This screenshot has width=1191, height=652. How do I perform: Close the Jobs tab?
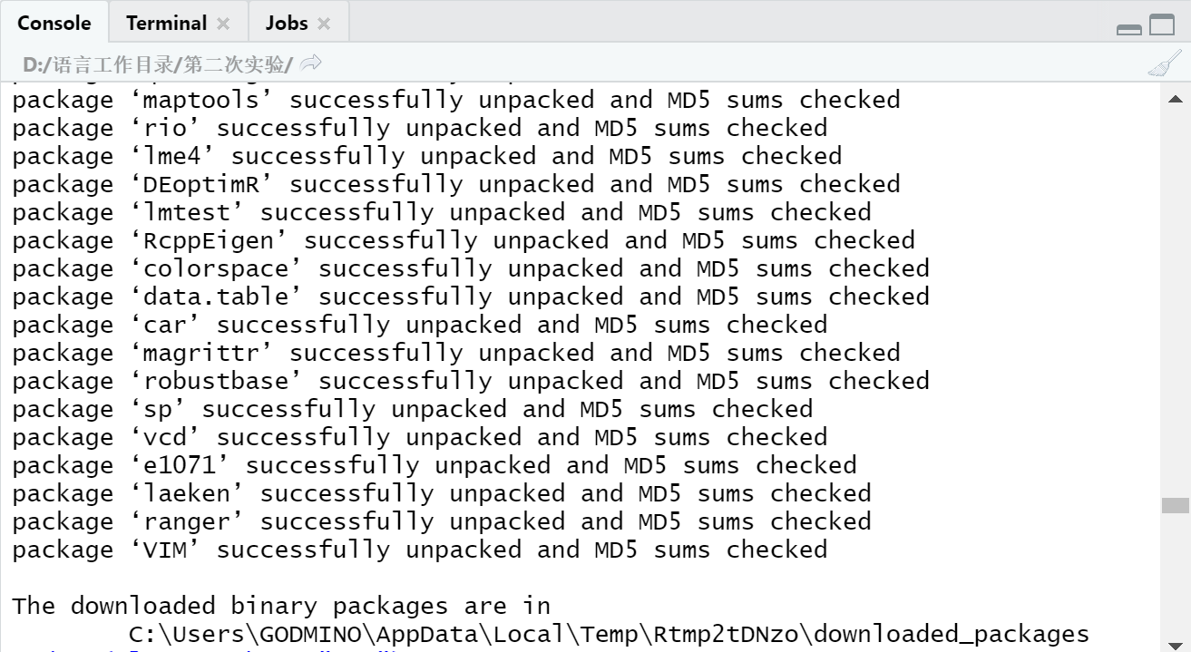324,24
